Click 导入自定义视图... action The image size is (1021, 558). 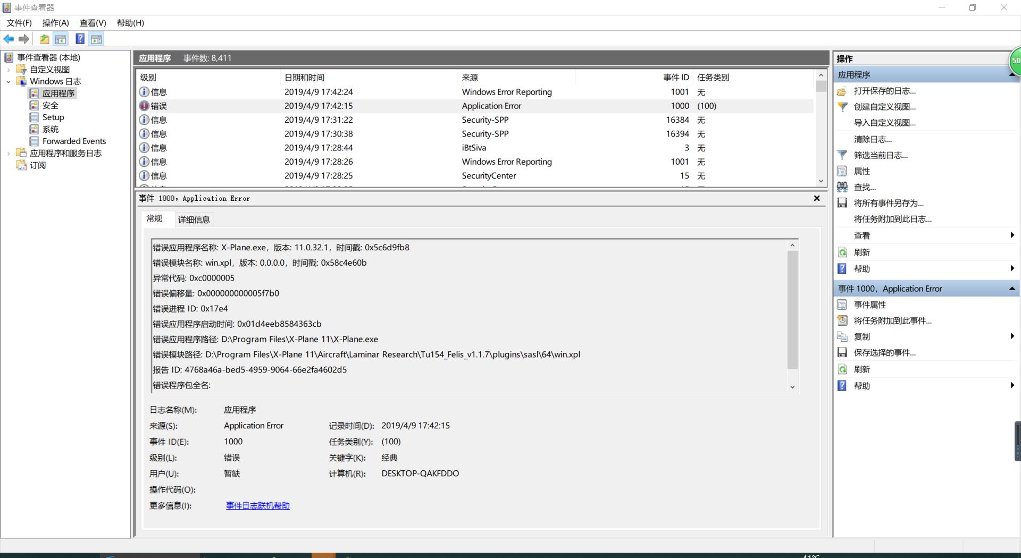[x=884, y=123]
